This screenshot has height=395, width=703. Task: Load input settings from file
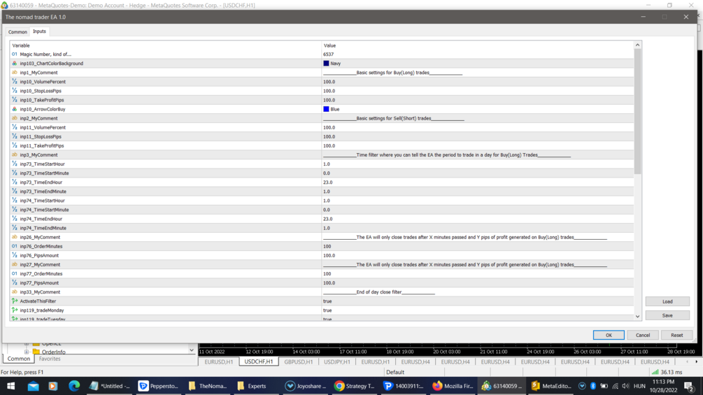tap(667, 301)
